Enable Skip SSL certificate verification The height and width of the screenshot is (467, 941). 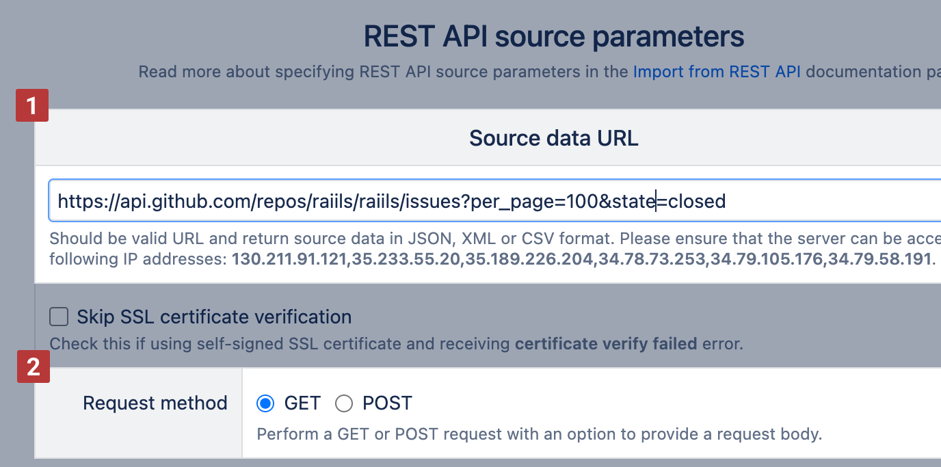coord(58,317)
